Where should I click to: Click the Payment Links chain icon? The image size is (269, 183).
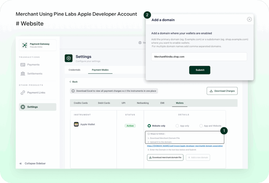[x=23, y=93]
